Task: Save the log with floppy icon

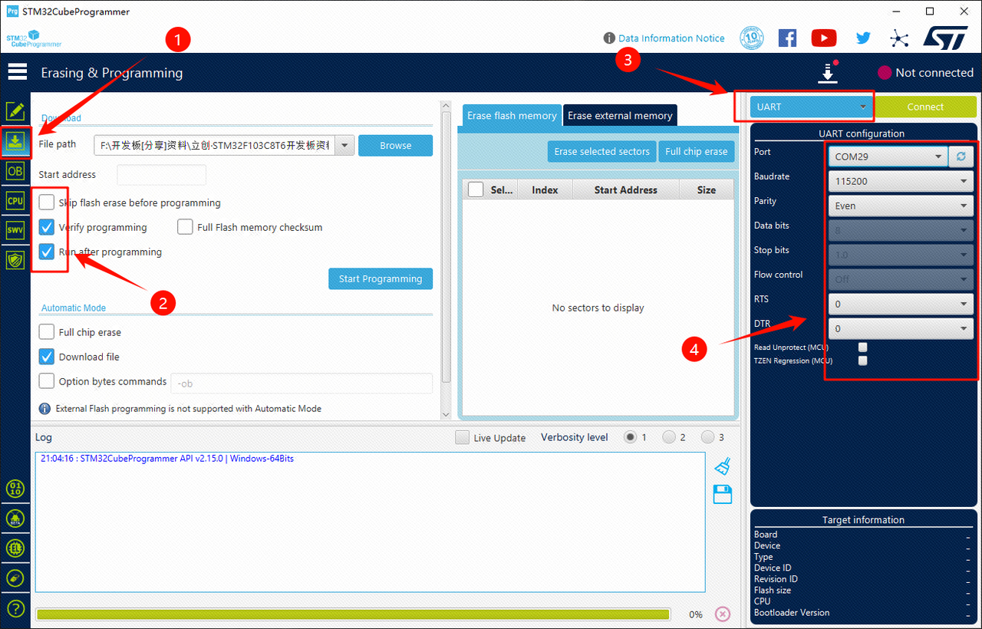Action: coord(723,495)
